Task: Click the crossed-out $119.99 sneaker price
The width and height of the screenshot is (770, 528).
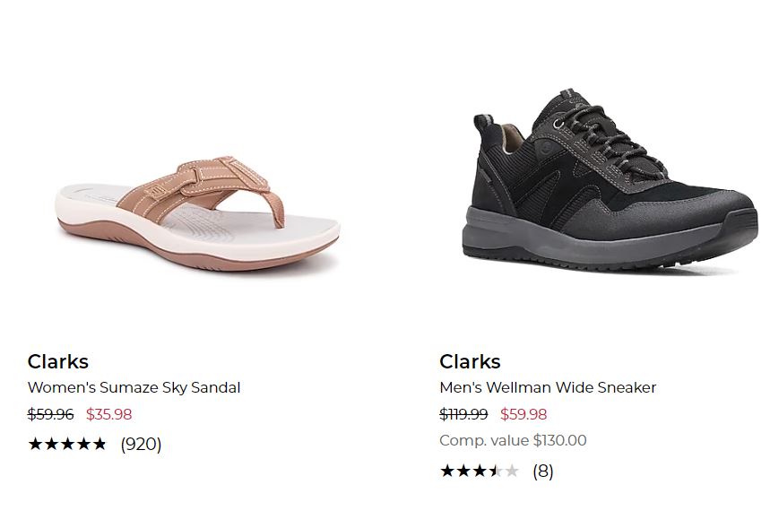Action: click(464, 414)
